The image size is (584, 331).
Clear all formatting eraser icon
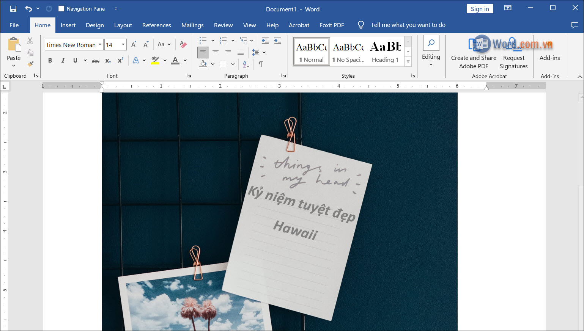[x=183, y=45]
